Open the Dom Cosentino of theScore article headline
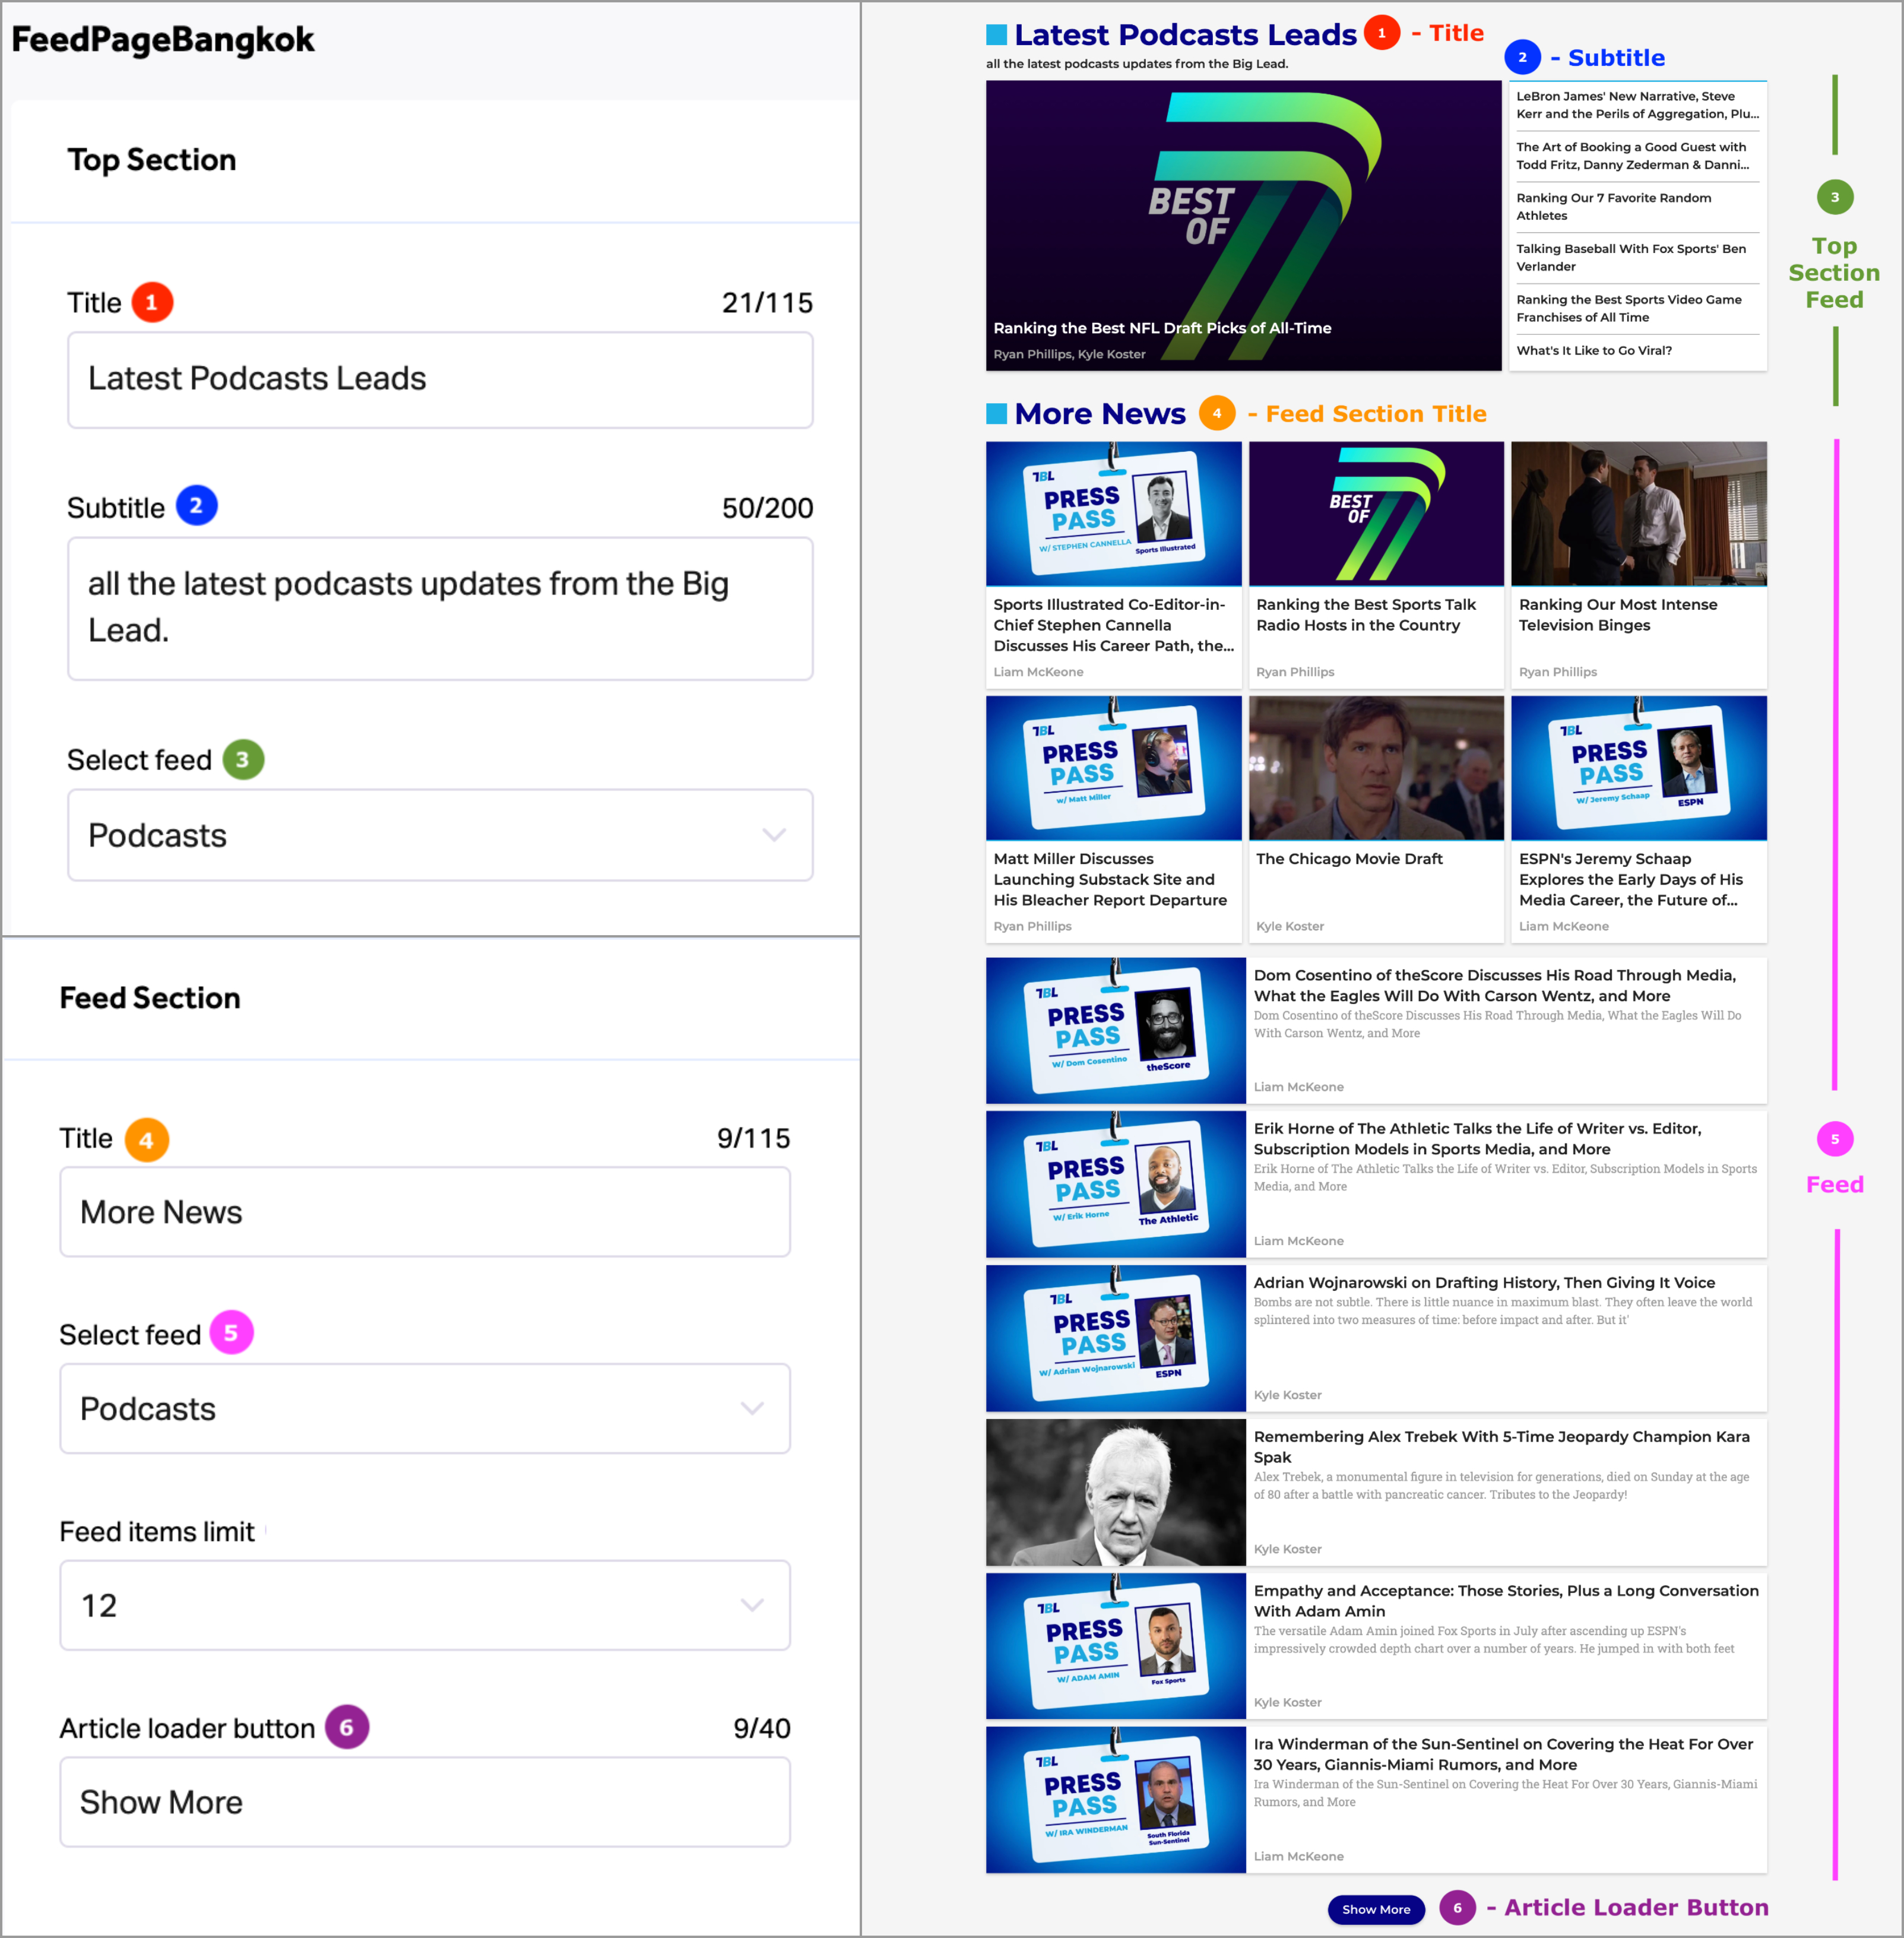 (1495, 985)
